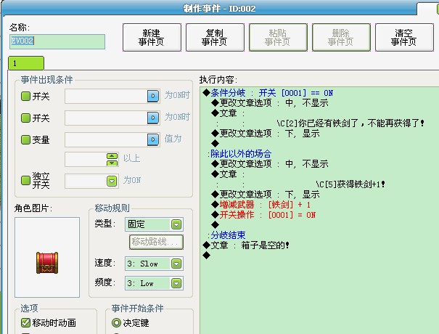Click the red treasure chest character graphic
439x334 pixels.
pos(47,263)
